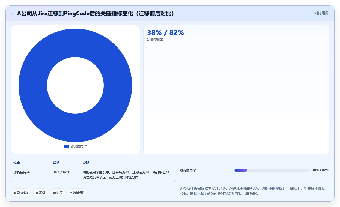Click the title A公司从Jira迁移到PingCode

click(96, 13)
